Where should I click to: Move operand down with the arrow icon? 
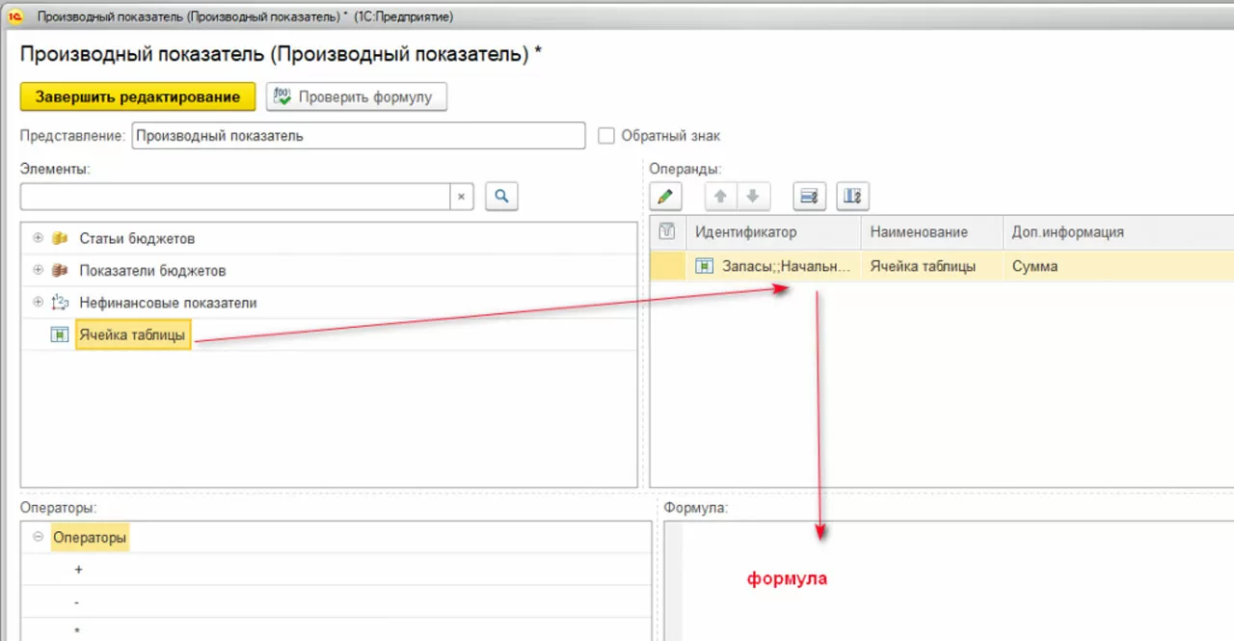752,197
